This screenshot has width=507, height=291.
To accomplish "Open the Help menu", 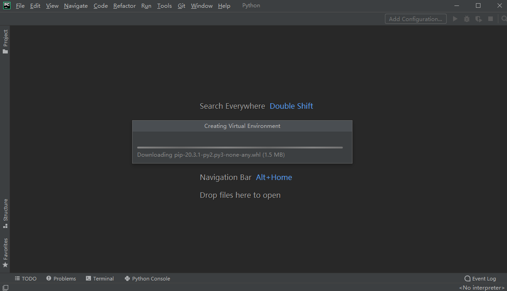I will pos(224,6).
